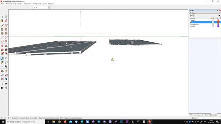Activate the Move tool

pyautogui.click(x=2, y=46)
